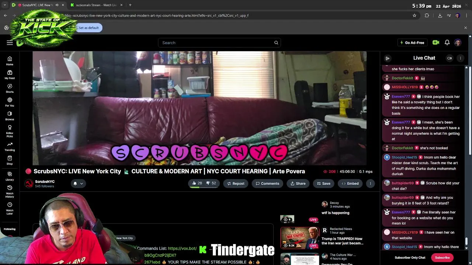
Task: Open the vox.bot Commands List link
Action: click(x=182, y=248)
